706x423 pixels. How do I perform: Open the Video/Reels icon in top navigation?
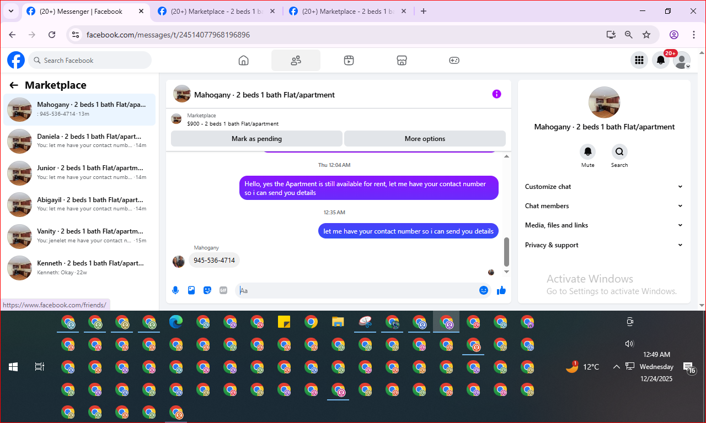click(x=349, y=61)
